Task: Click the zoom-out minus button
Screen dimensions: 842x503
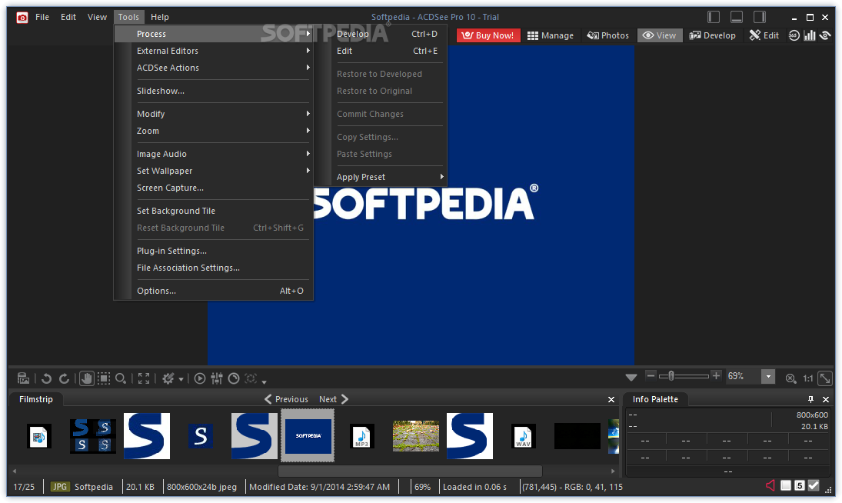Action: point(651,376)
